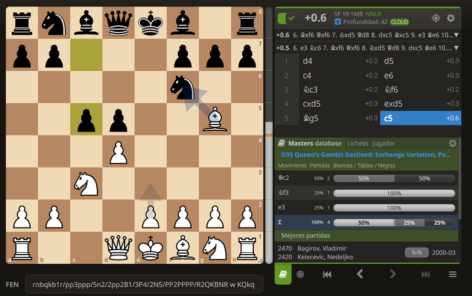Select white's move Nc3
472x296 pixels.
click(x=339, y=90)
